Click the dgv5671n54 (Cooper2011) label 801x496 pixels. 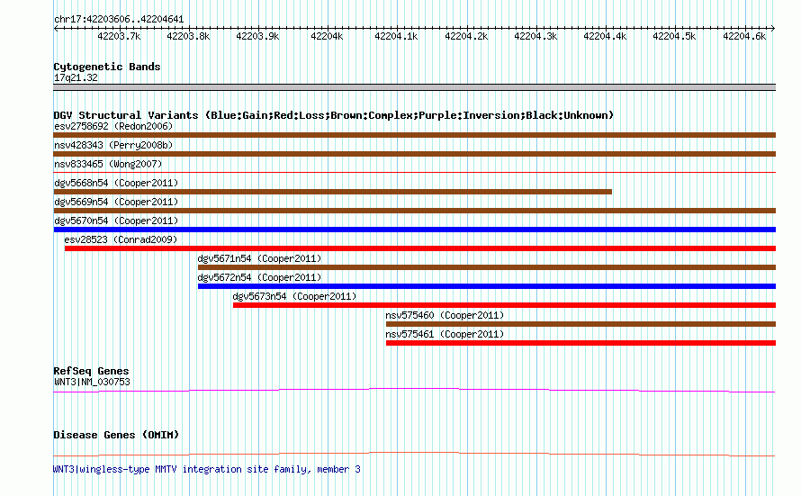pos(259,258)
